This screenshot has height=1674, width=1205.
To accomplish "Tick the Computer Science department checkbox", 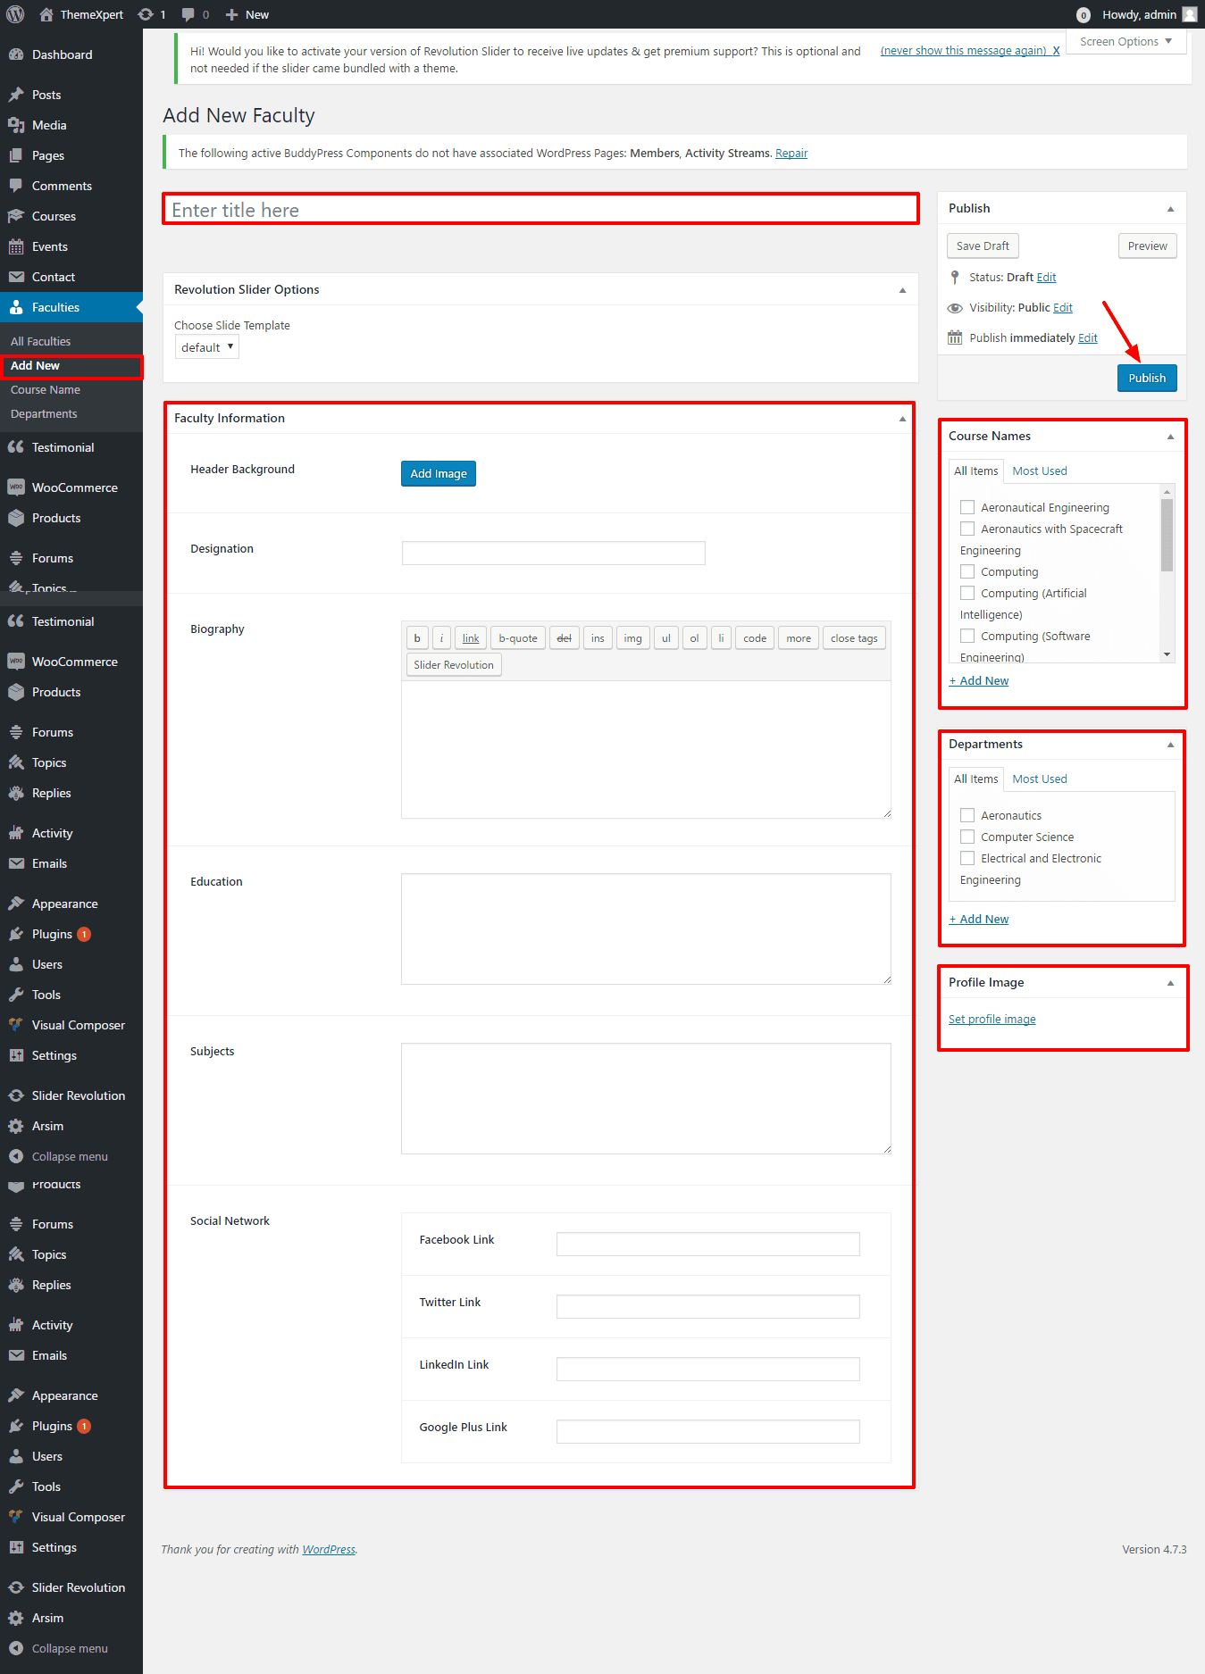I will point(967,837).
